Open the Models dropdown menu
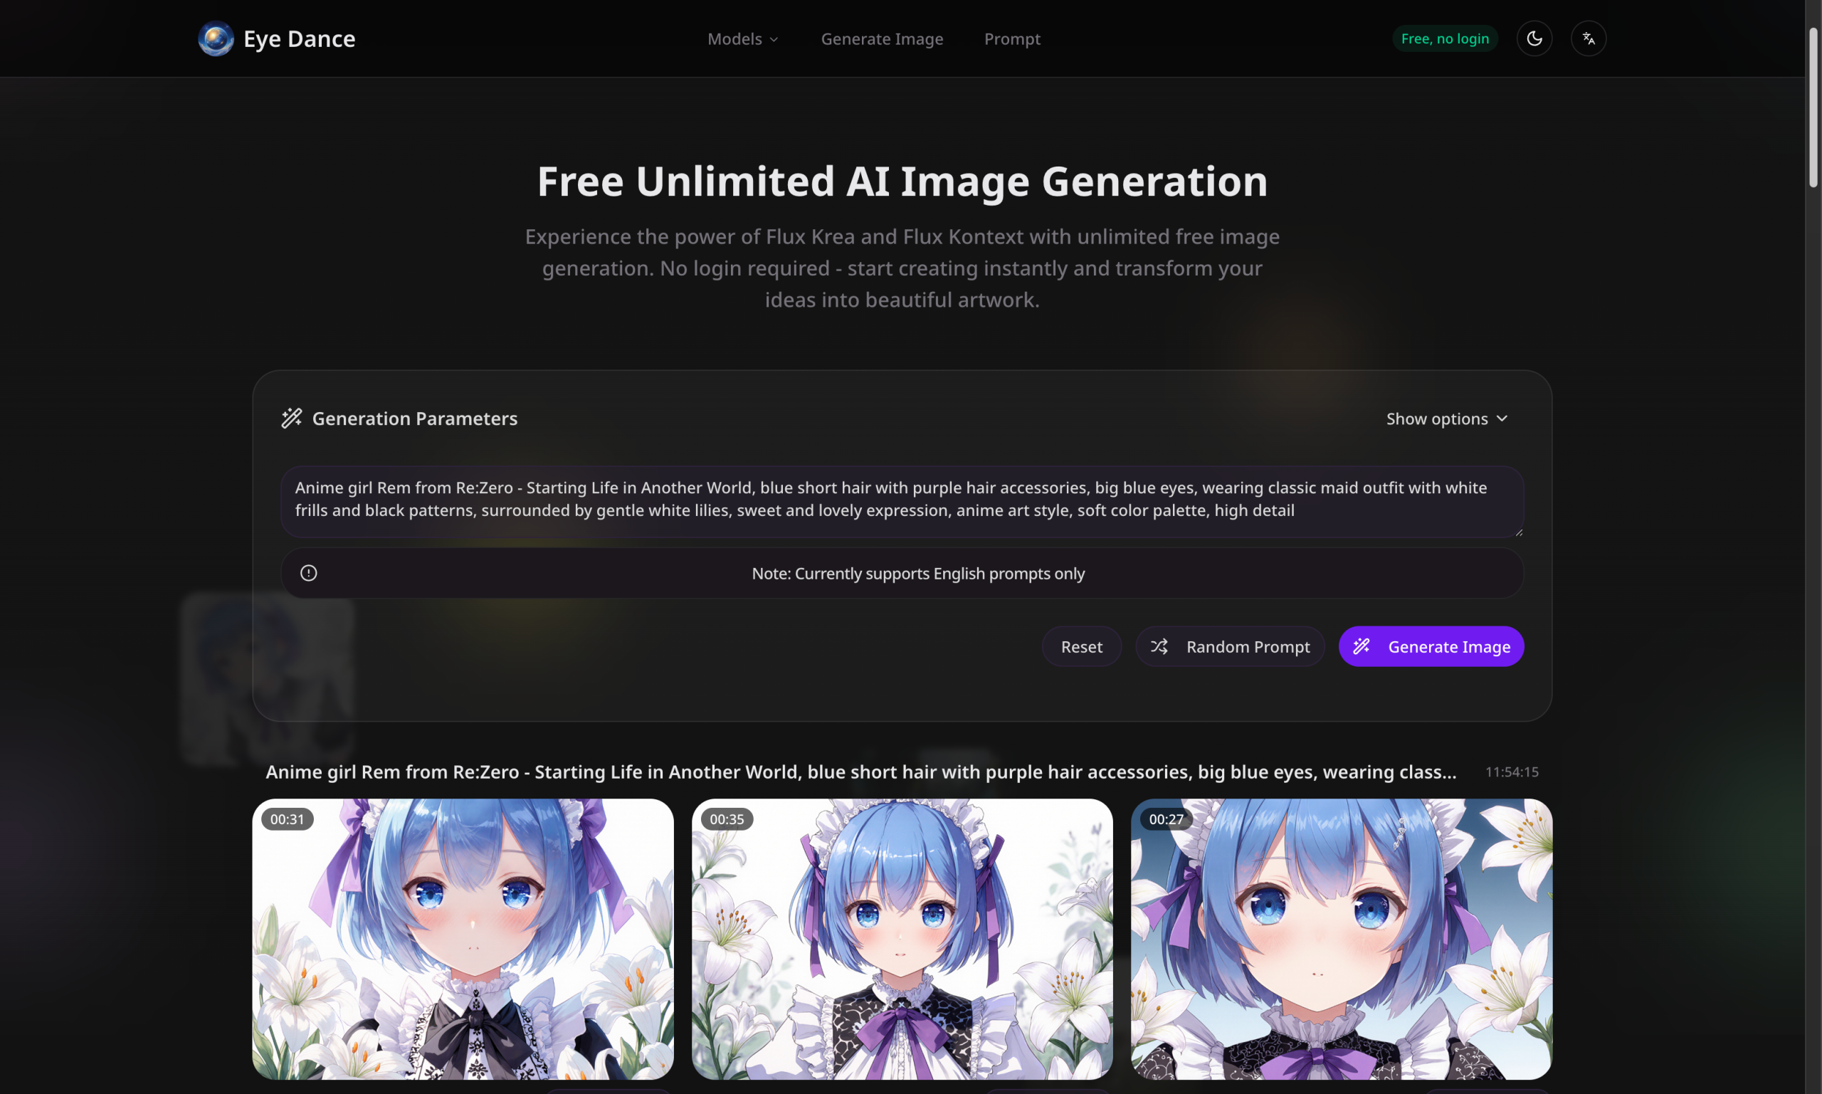This screenshot has width=1822, height=1094. click(742, 38)
